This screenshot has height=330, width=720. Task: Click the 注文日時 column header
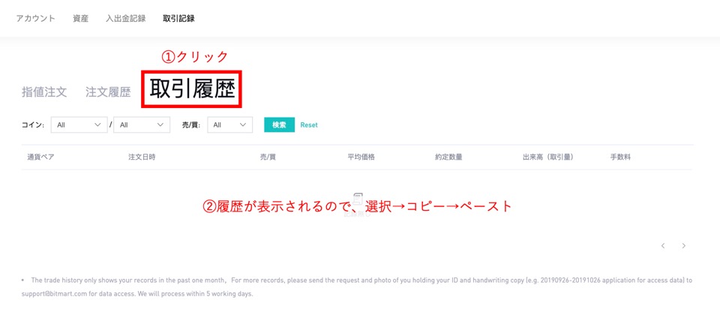coord(142,157)
